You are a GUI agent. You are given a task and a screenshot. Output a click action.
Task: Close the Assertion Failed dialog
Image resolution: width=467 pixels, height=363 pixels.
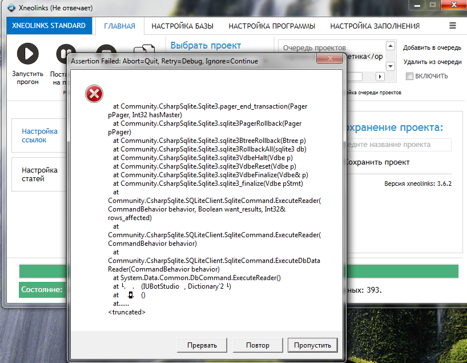[330, 58]
